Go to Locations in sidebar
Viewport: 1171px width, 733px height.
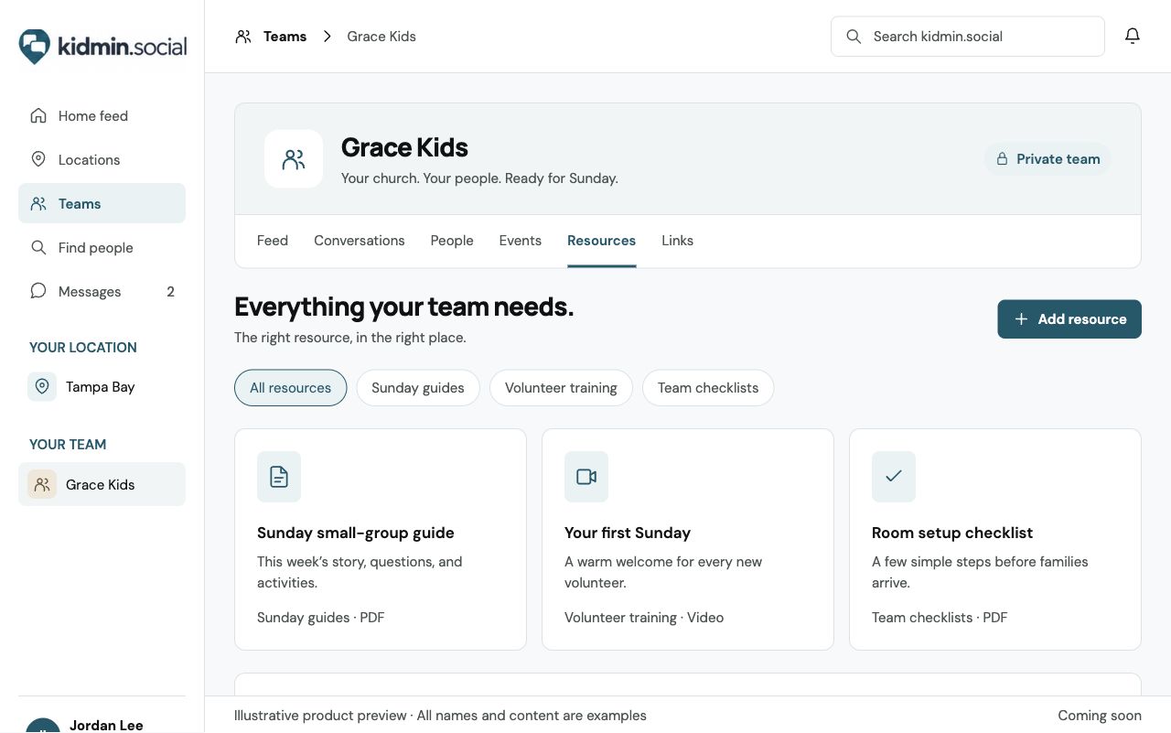102,160
